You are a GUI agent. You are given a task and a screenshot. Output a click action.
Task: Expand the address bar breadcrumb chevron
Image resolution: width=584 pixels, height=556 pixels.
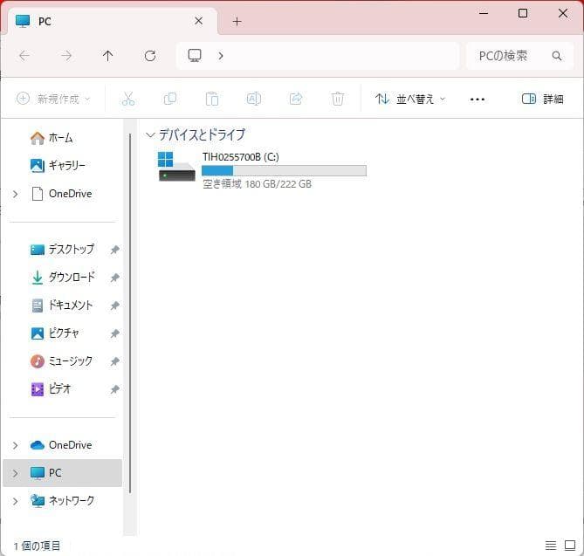click(x=221, y=56)
